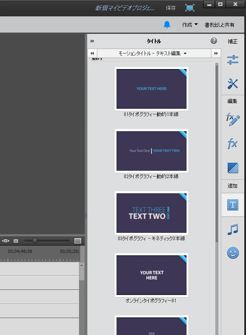This screenshot has height=335, width=246.
Task: Open the Graphics smiley panel
Action: (x=233, y=253)
